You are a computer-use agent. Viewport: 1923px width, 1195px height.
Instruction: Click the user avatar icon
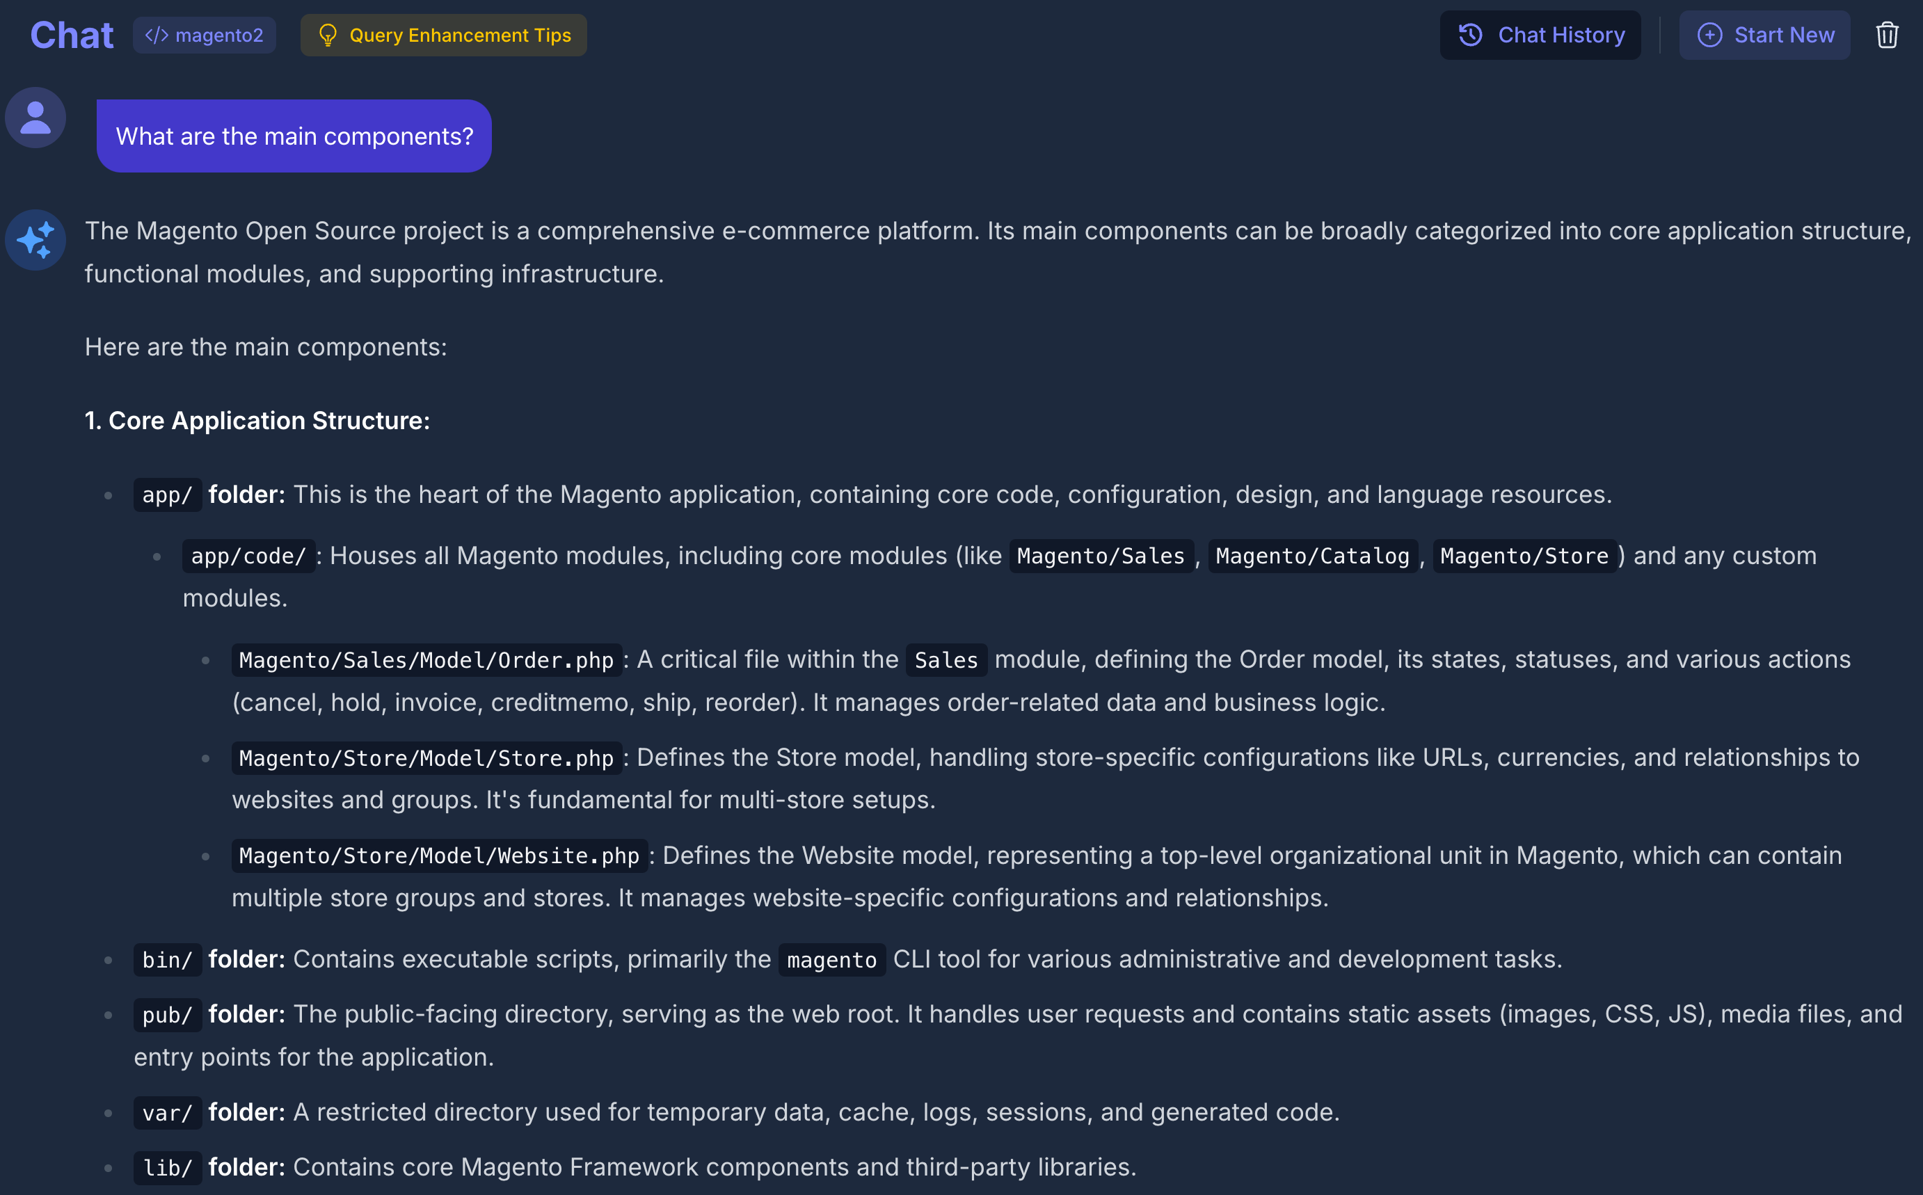pos(35,118)
